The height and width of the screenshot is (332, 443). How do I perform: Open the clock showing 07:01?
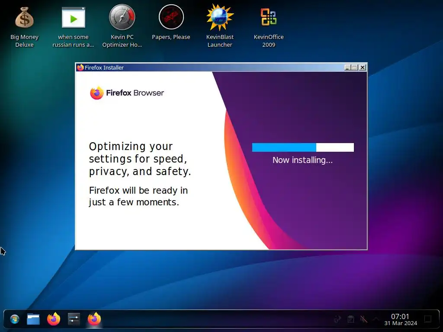400,316
